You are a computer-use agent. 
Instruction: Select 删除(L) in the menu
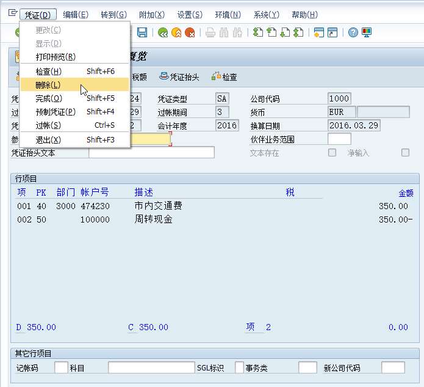74,85
